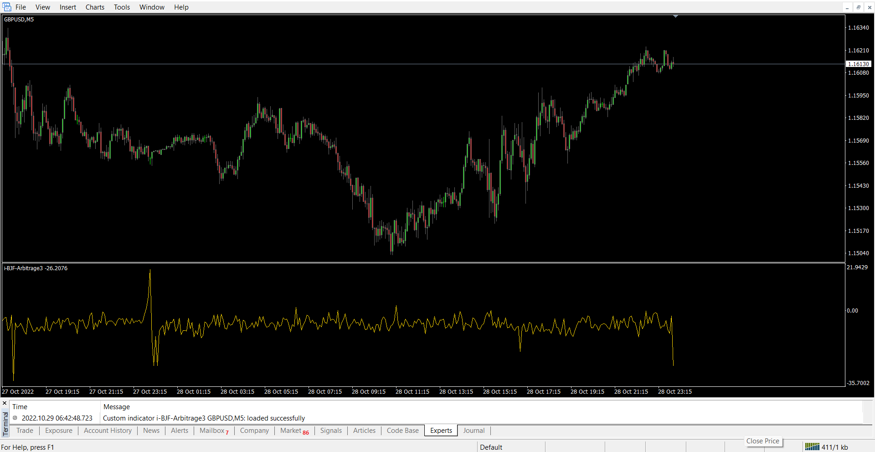This screenshot has width=875, height=452.
Task: Open the Market tab in Terminal
Action: pyautogui.click(x=294, y=431)
